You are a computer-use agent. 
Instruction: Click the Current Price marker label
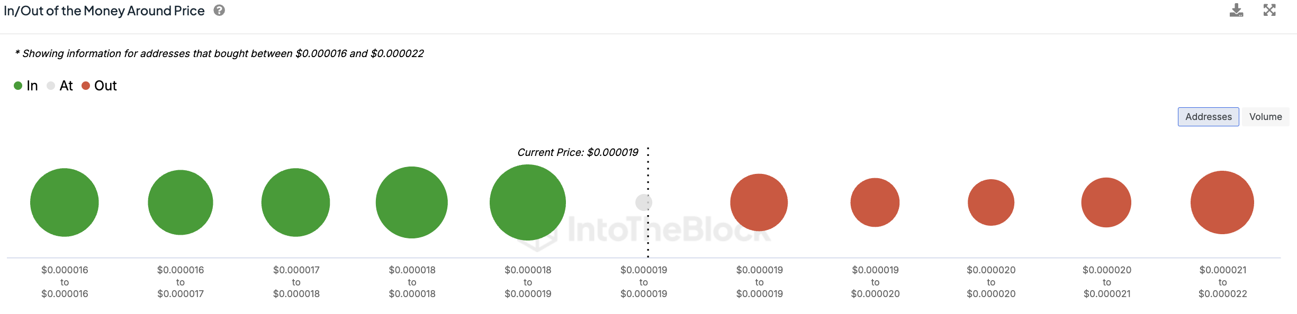pos(578,152)
